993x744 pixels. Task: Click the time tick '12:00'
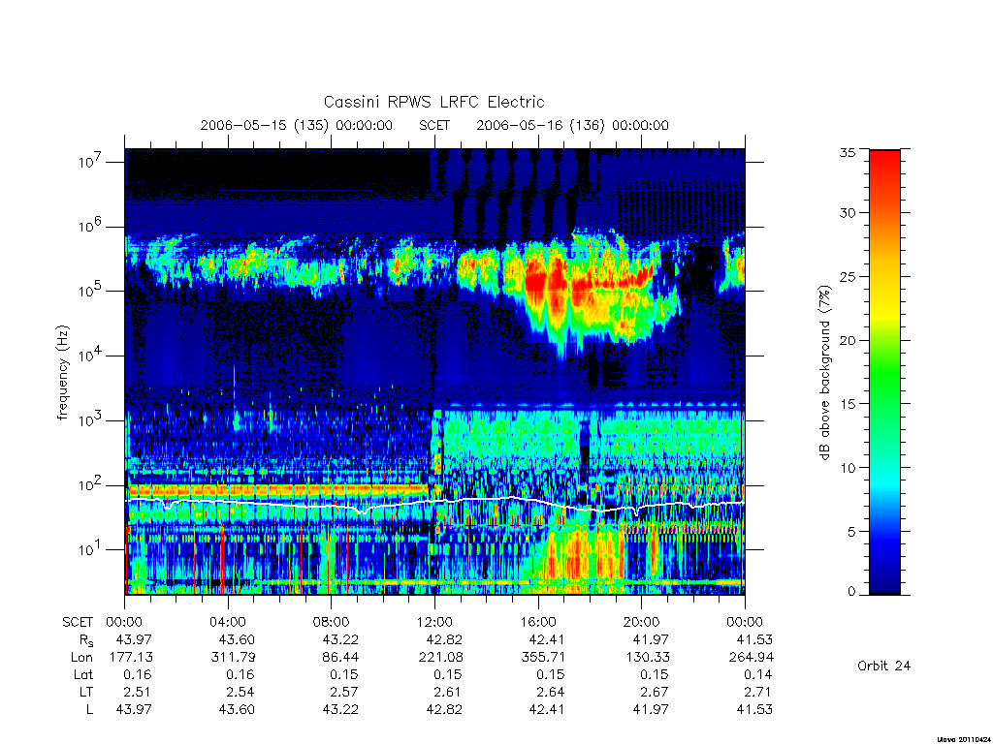434,623
